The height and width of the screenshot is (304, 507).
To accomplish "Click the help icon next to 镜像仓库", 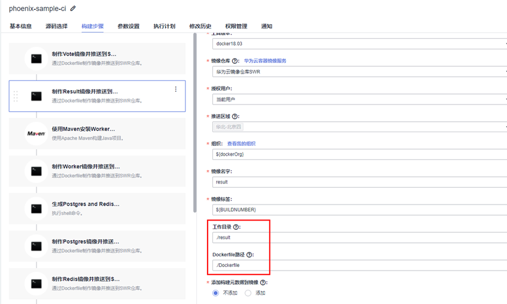I will [236, 61].
